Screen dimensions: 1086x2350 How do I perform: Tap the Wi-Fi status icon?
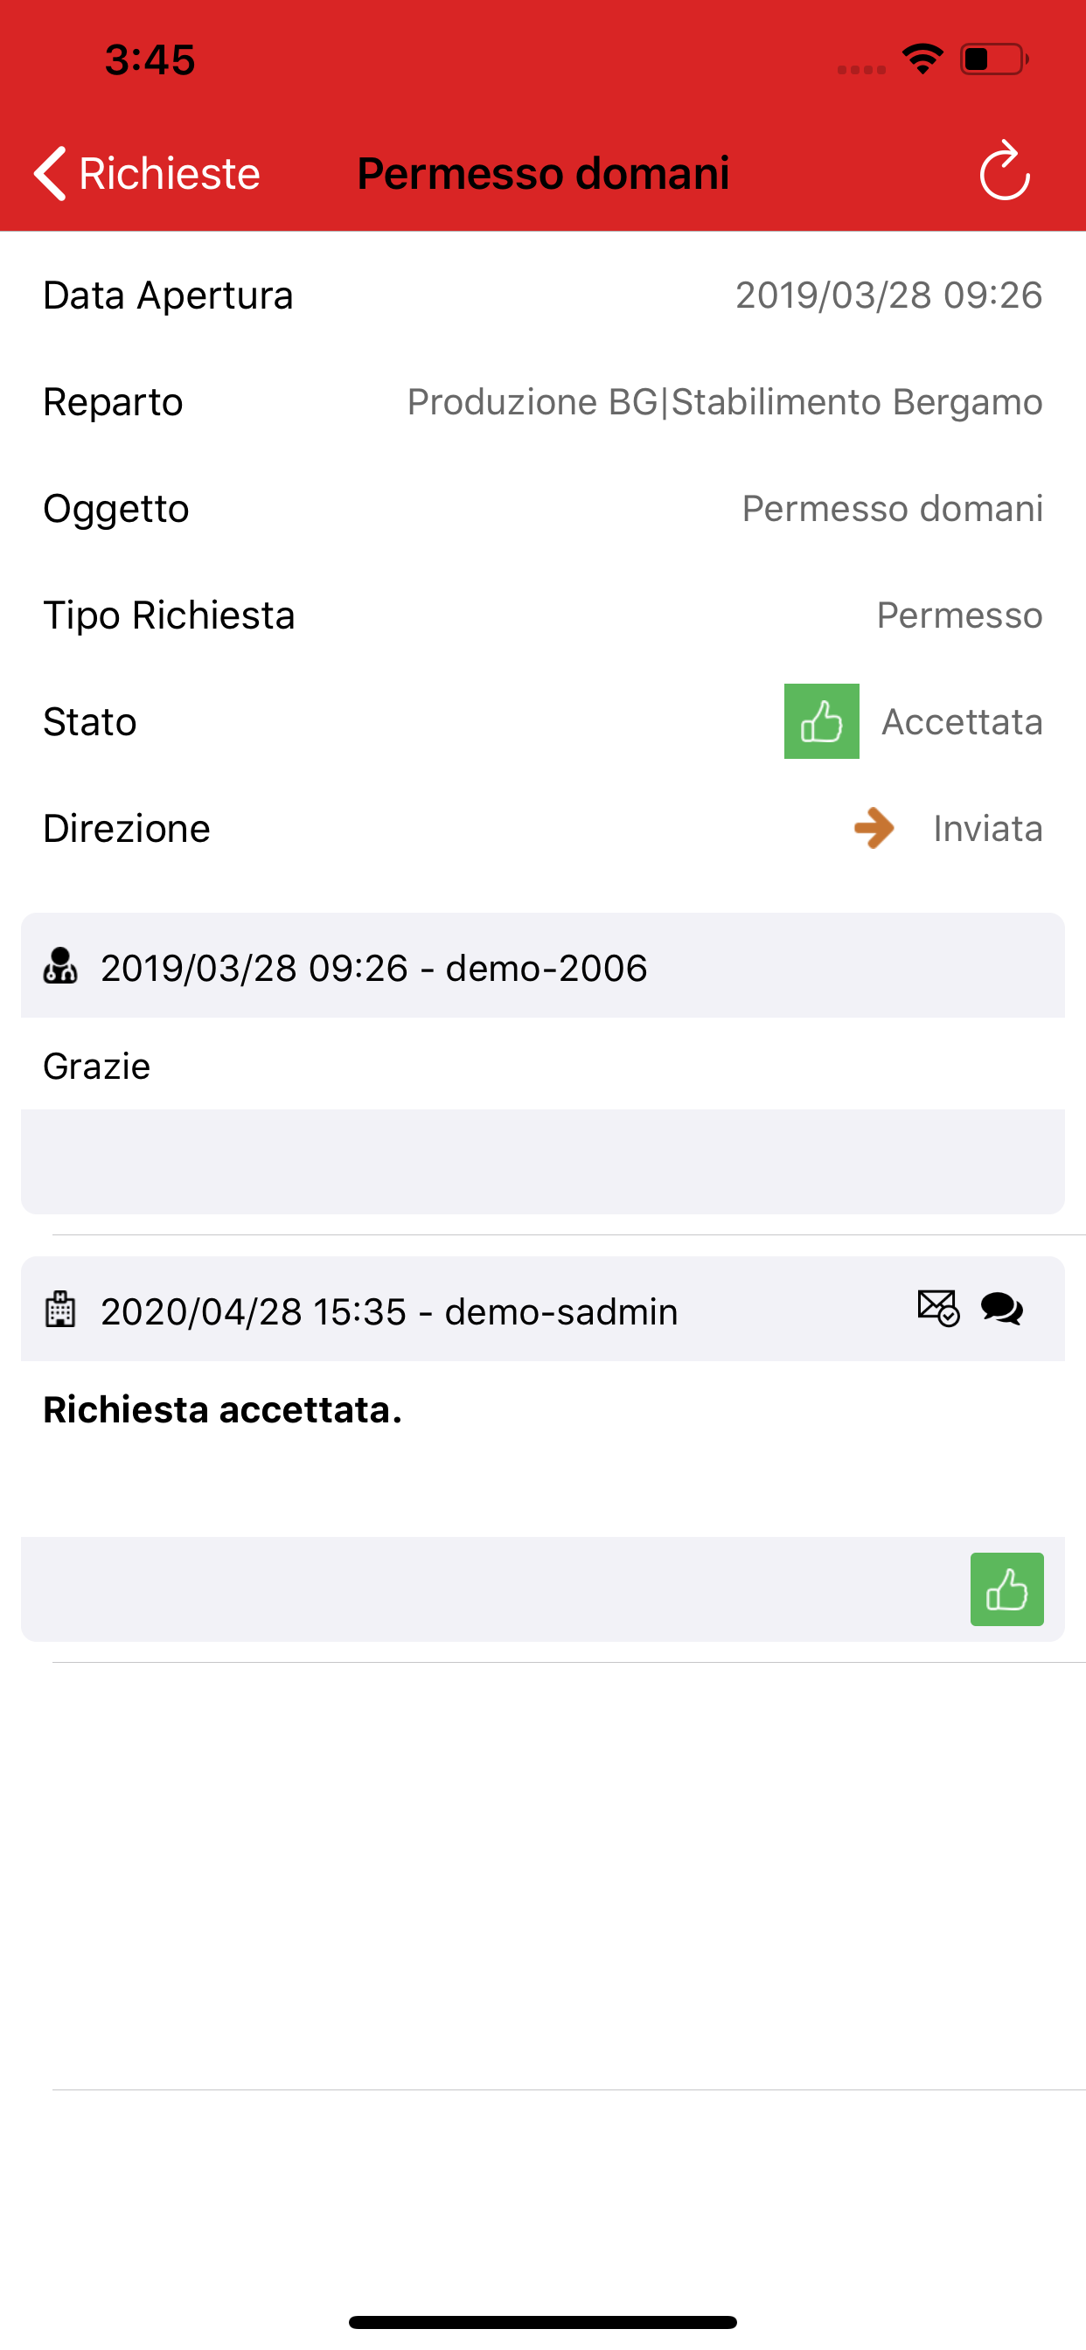point(922,59)
